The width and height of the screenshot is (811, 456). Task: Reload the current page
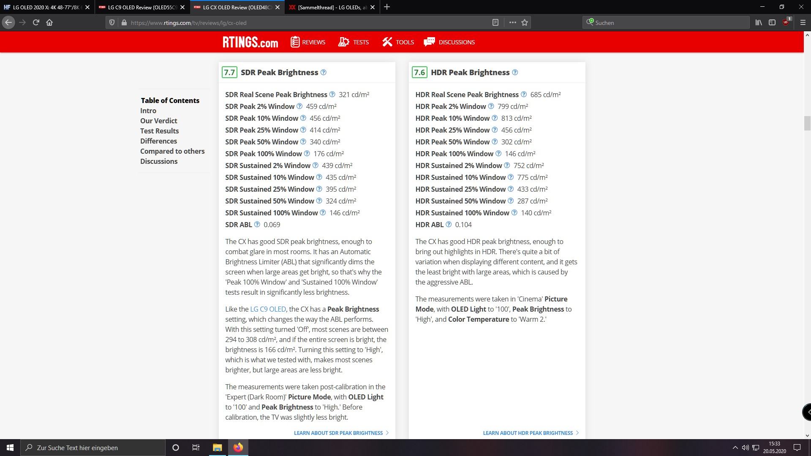36,22
